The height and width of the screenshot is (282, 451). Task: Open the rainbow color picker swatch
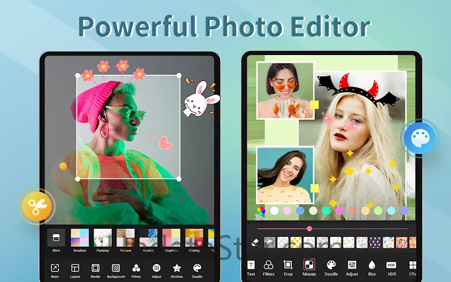pos(261,211)
